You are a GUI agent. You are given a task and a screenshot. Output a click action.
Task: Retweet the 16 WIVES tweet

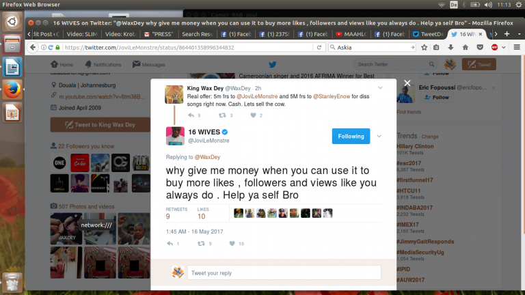201,244
